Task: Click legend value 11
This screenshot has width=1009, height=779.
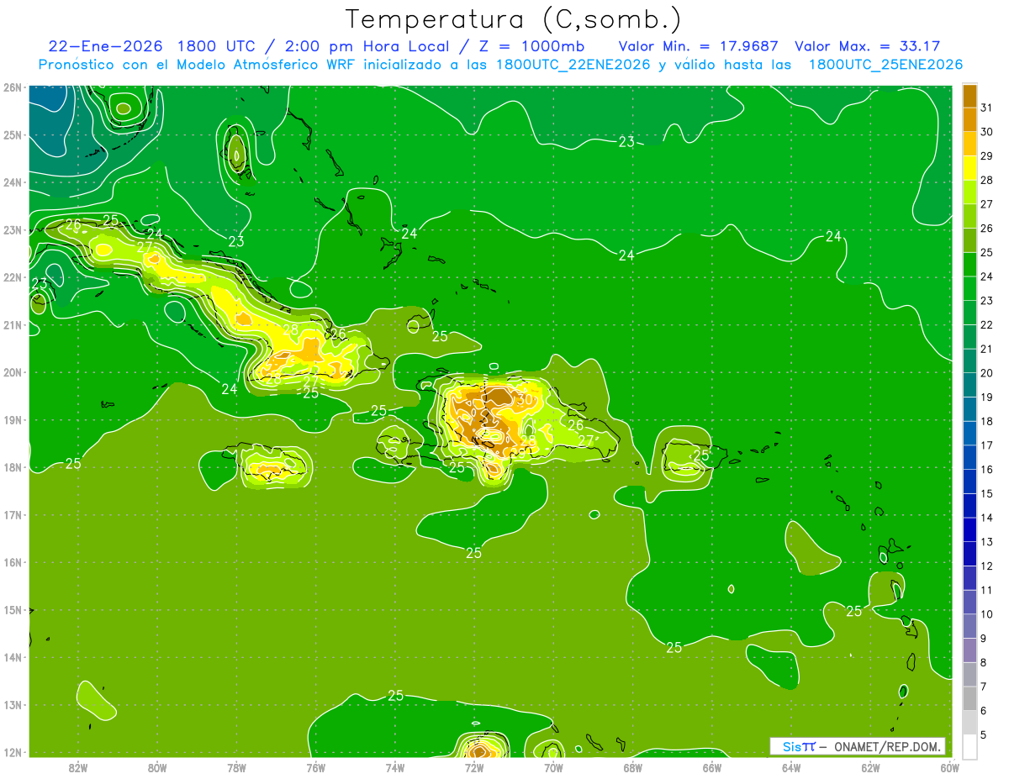Action: (x=986, y=590)
